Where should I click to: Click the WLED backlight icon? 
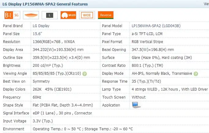click(x=68, y=15)
